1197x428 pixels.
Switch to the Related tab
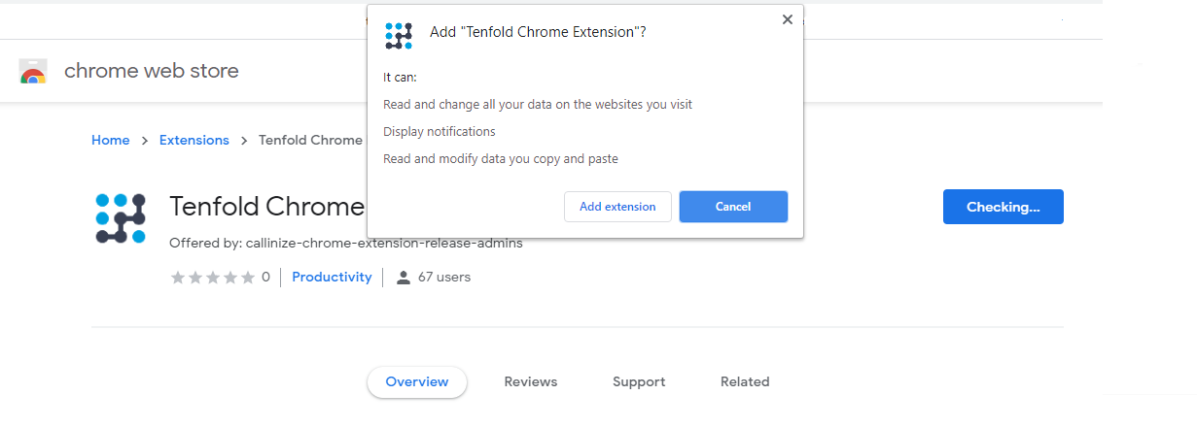tap(745, 381)
